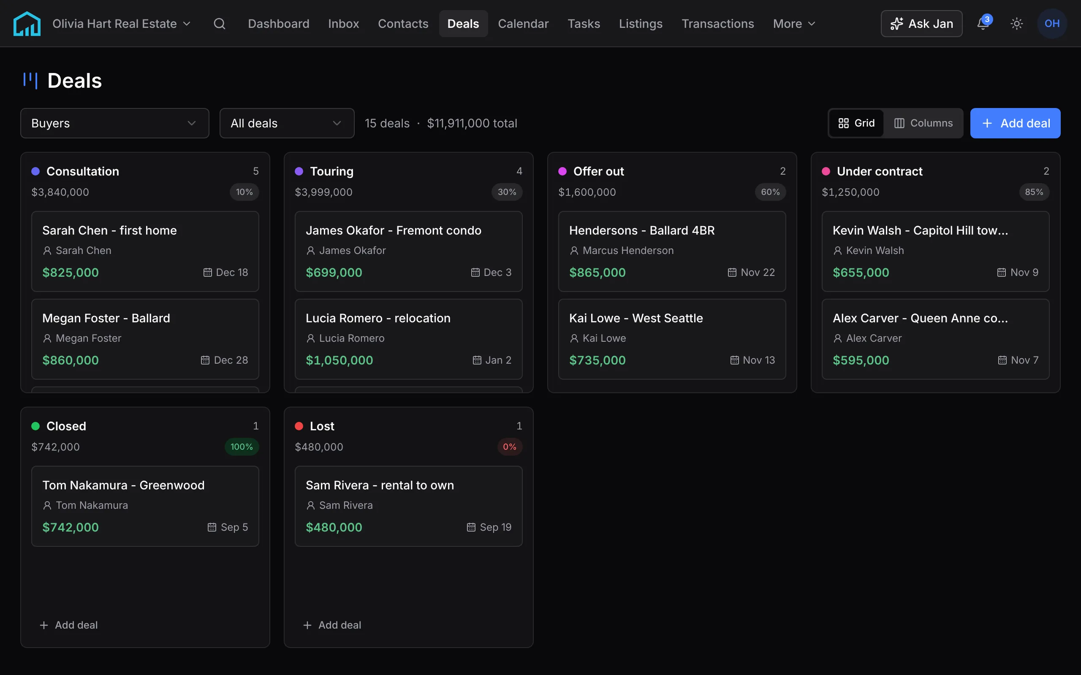Click calendar icon beside Dec 28
1081x675 pixels.
[205, 360]
